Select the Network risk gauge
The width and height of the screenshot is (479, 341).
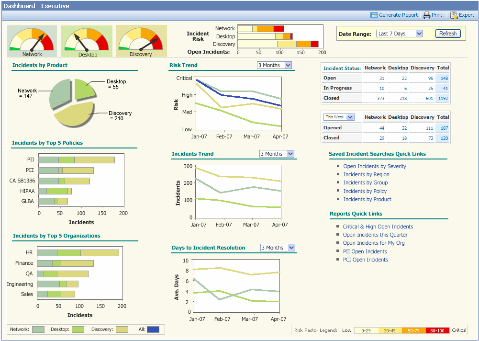coord(32,41)
